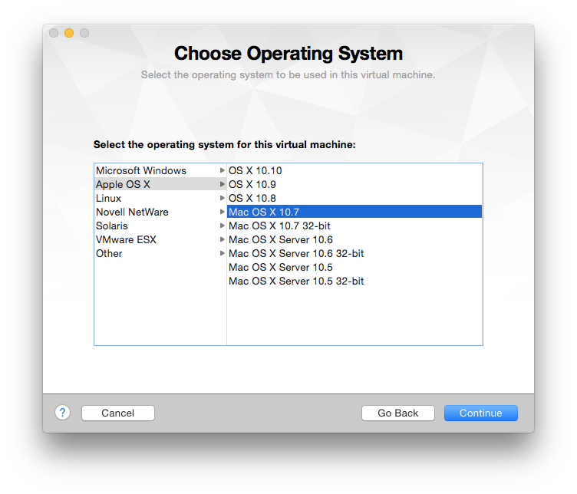Viewport: 577px width, 494px height.
Task: Choose Mac OS X Server 10.5
Action: [354, 267]
